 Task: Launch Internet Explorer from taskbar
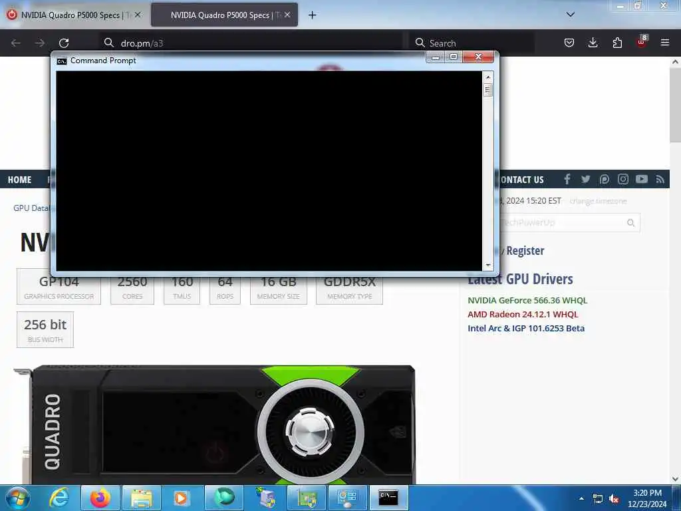tap(59, 498)
